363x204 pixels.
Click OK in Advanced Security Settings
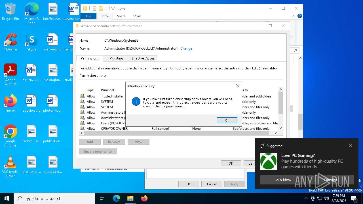(x=231, y=163)
